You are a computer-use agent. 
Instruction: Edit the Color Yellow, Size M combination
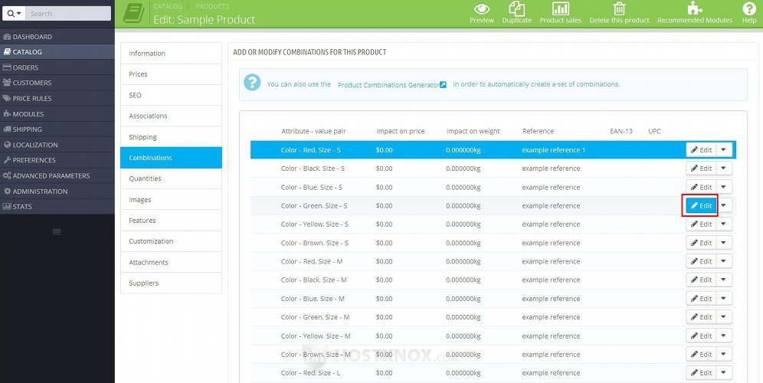point(700,336)
